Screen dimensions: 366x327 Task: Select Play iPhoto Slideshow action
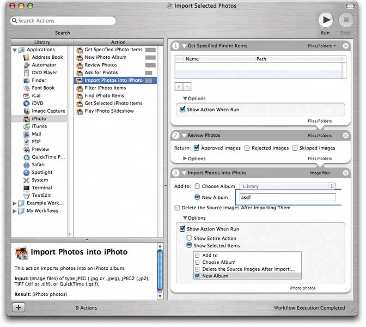pyautogui.click(x=108, y=111)
